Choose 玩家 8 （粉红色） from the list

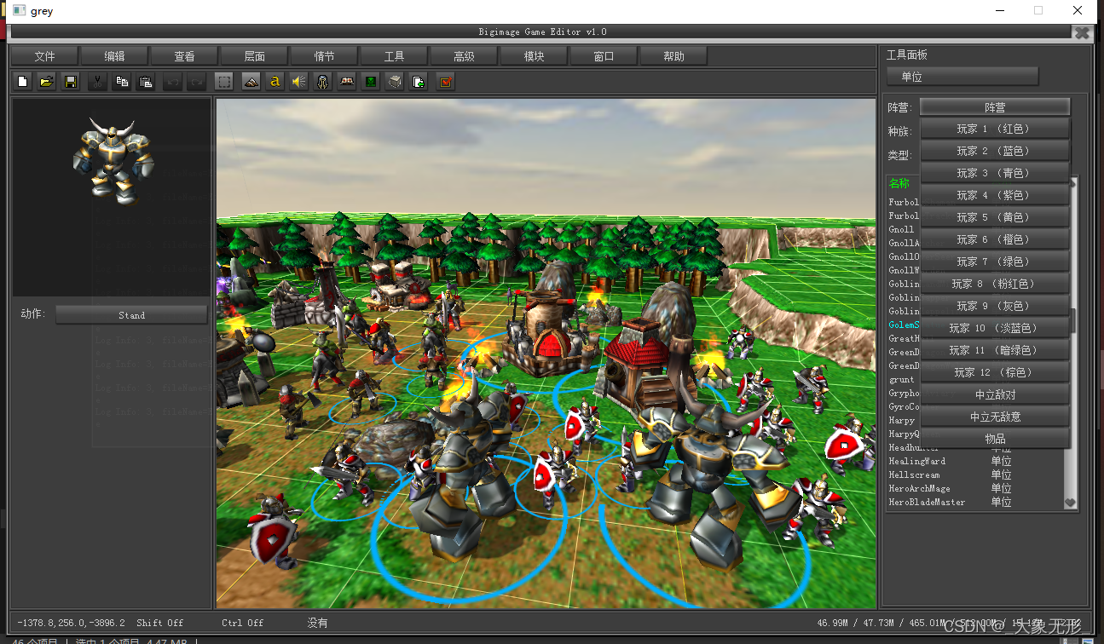point(995,284)
